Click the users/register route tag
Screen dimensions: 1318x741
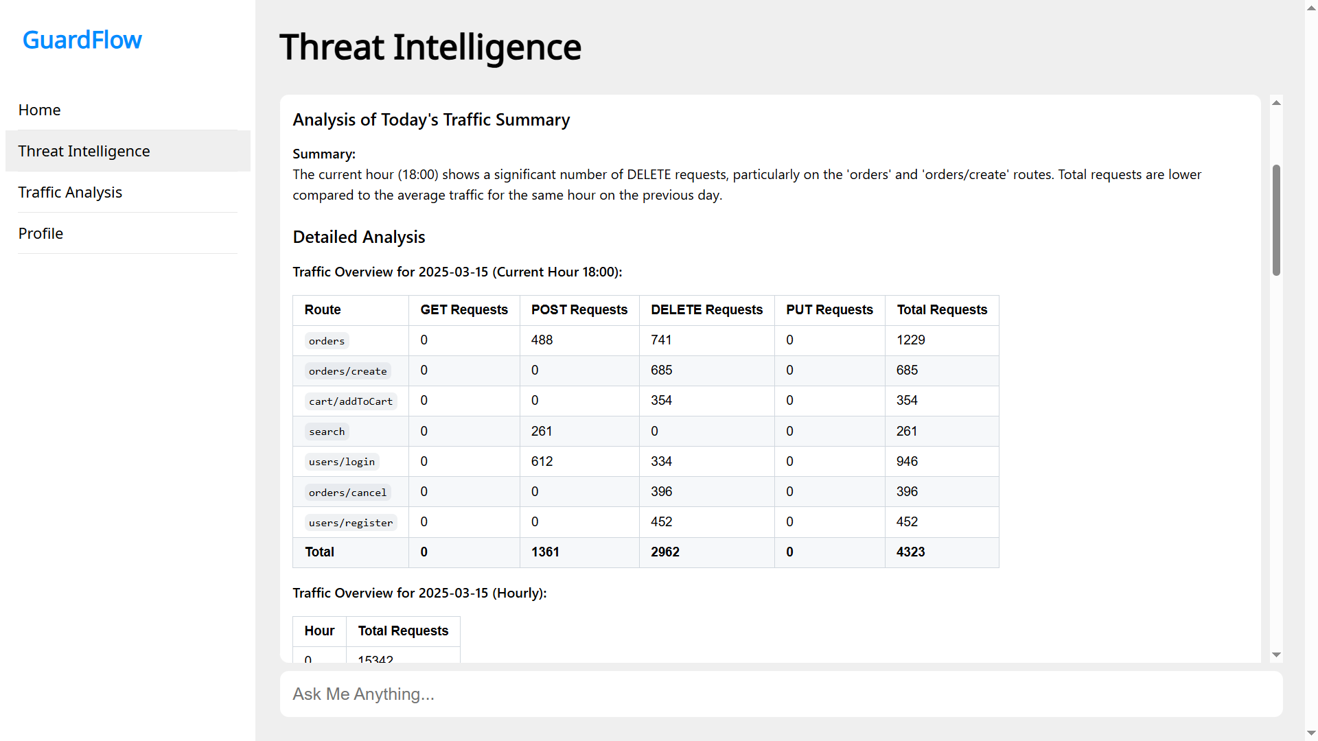coord(350,523)
